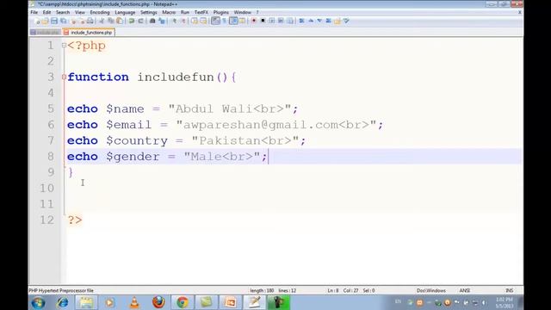
Task: Toggle show all characters icon
Action: (x=224, y=21)
